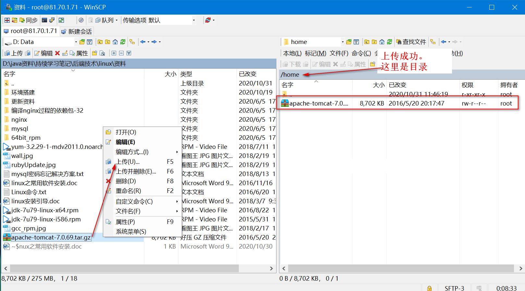
Task: Click the local panel forward arrow
Action: coord(154,42)
